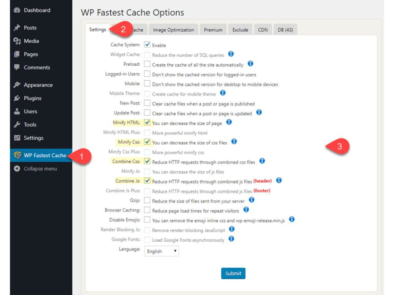Uncheck the Cache System Enable checkbox

[x=147, y=45]
